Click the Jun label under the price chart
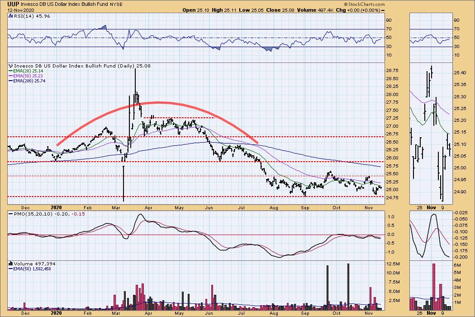 (209, 208)
